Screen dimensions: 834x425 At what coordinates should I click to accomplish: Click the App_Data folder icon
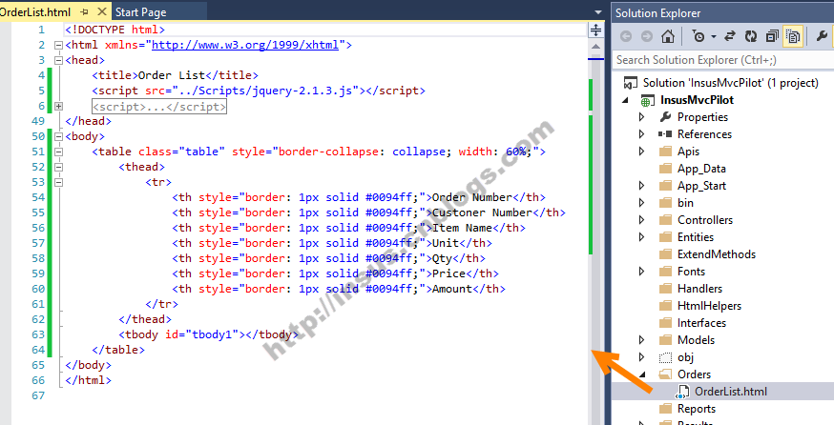[x=665, y=169]
